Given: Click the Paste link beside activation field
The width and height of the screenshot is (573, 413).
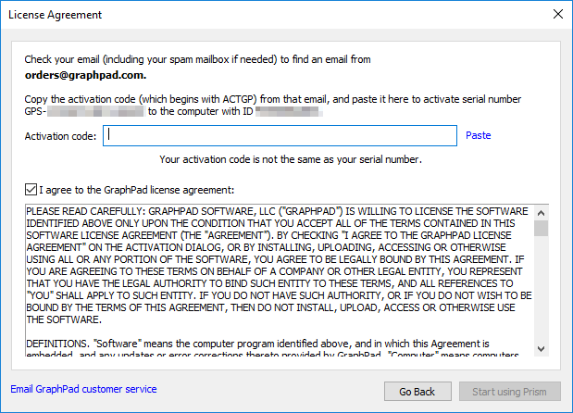Looking at the screenshot, I should [x=478, y=135].
